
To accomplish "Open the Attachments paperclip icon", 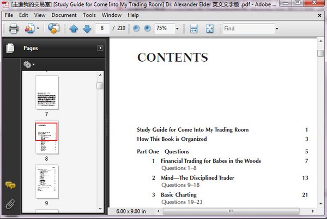I will point(10,204).
